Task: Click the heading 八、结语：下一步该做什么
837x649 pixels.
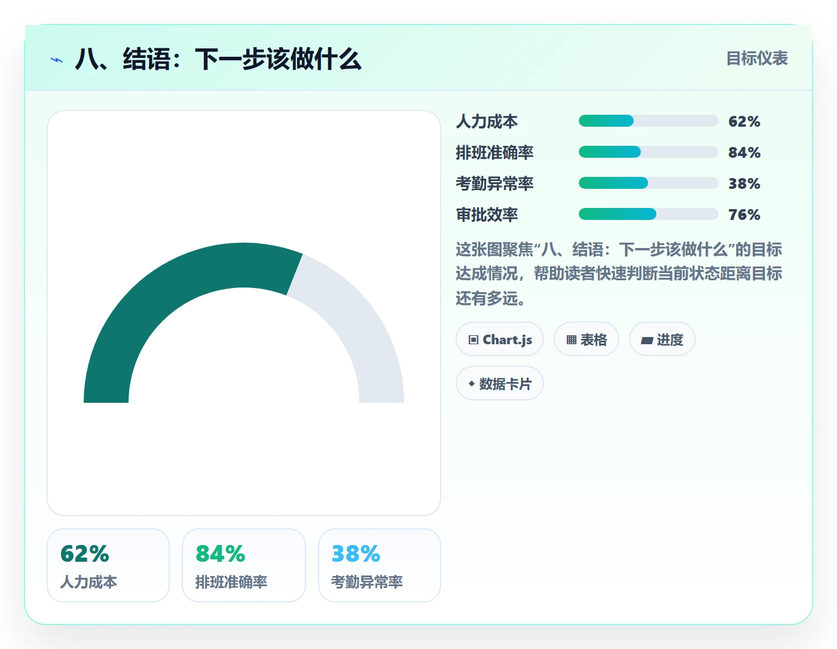Action: pyautogui.click(x=218, y=59)
